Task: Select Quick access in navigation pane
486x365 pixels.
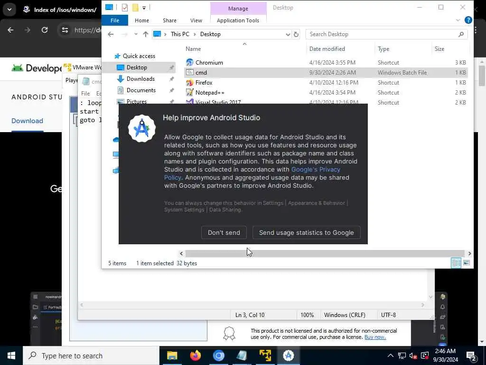Action: [x=139, y=56]
